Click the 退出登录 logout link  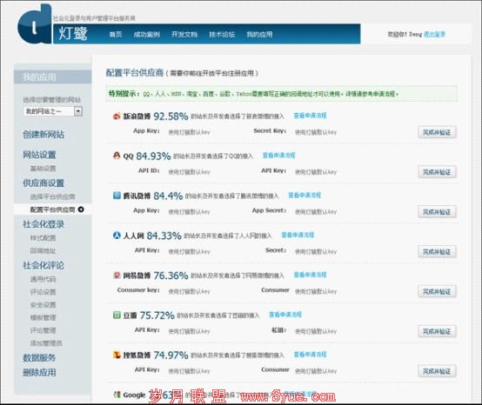coord(434,35)
